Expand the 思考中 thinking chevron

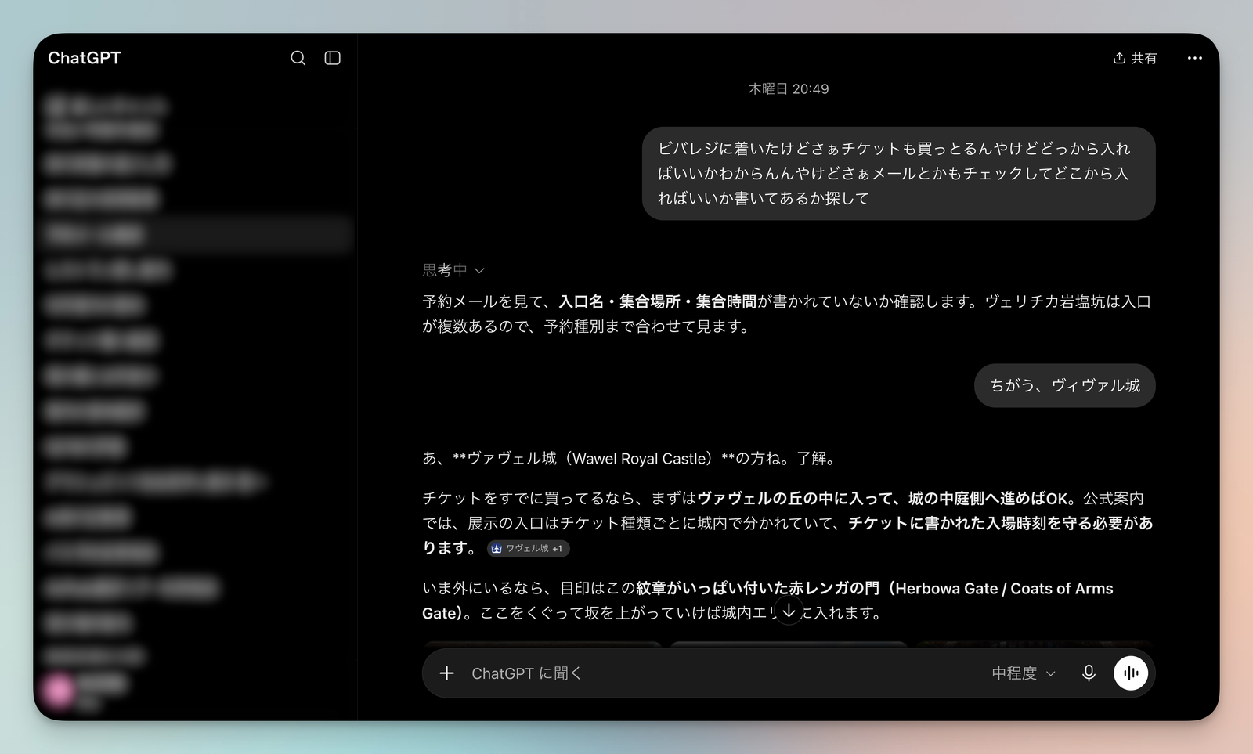479,270
